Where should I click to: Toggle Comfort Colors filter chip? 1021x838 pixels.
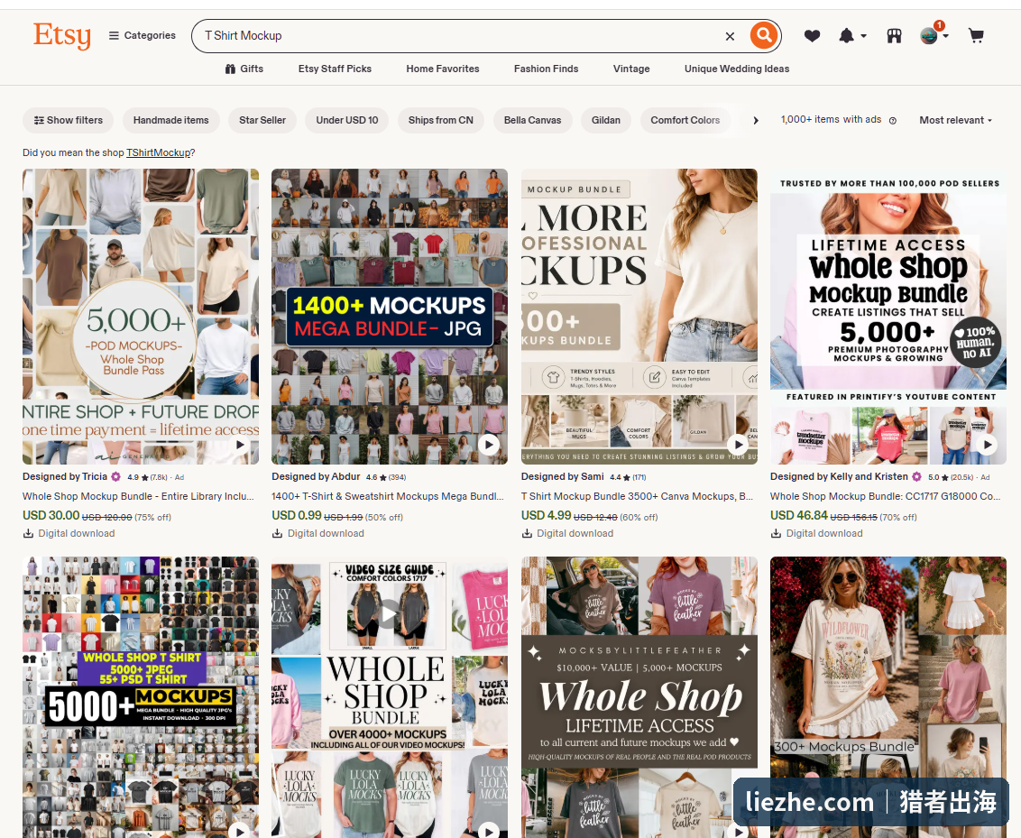pyautogui.click(x=685, y=120)
